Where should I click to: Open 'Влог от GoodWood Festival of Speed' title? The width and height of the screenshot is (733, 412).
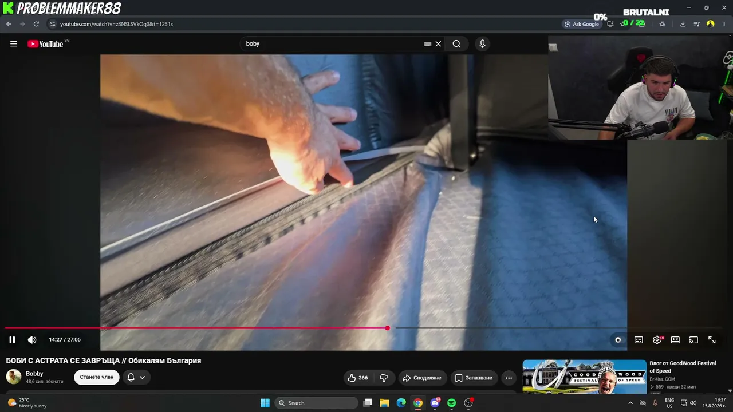(x=683, y=367)
